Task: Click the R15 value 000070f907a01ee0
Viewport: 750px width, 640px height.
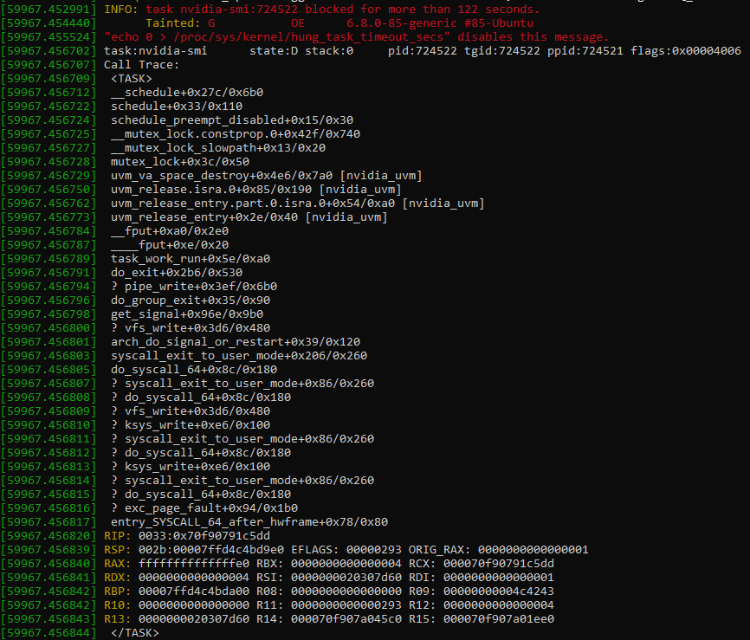Action: coord(498,619)
